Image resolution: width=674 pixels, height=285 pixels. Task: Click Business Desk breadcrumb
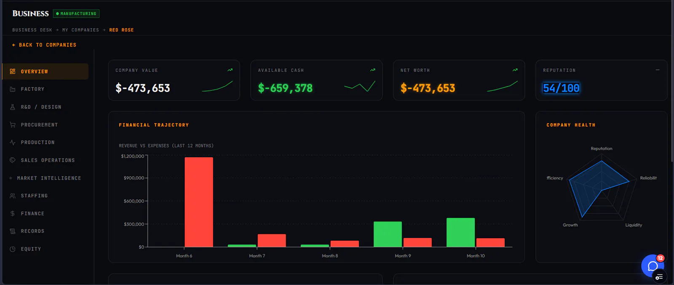coord(32,30)
